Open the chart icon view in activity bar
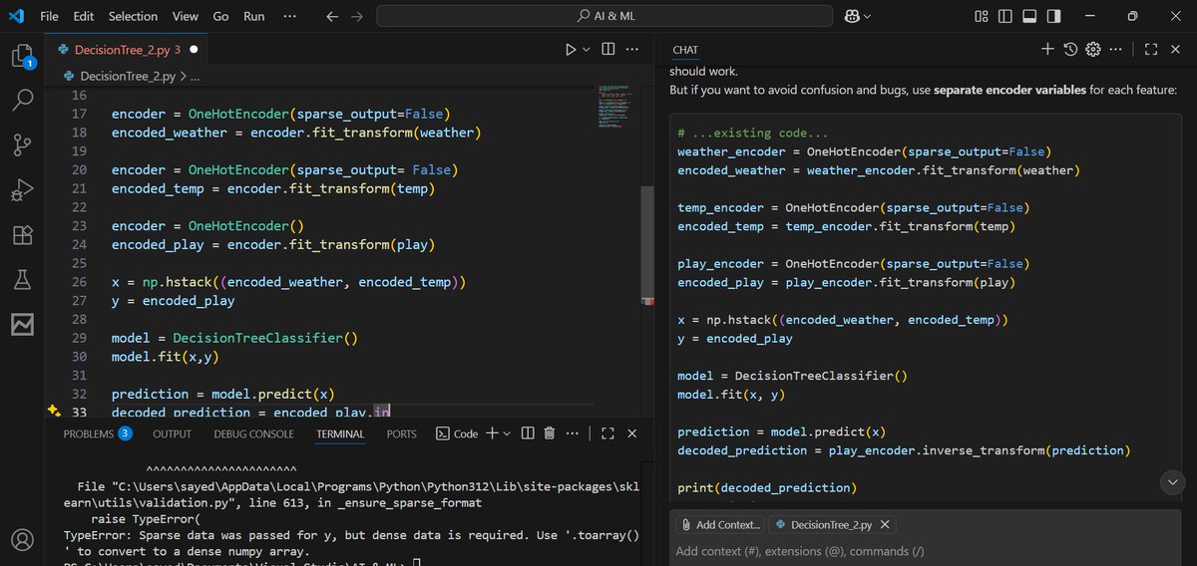This screenshot has width=1197, height=566. [22, 325]
